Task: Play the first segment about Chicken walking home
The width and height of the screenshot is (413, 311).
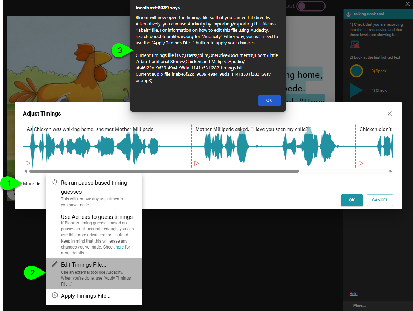Action: 28,163
